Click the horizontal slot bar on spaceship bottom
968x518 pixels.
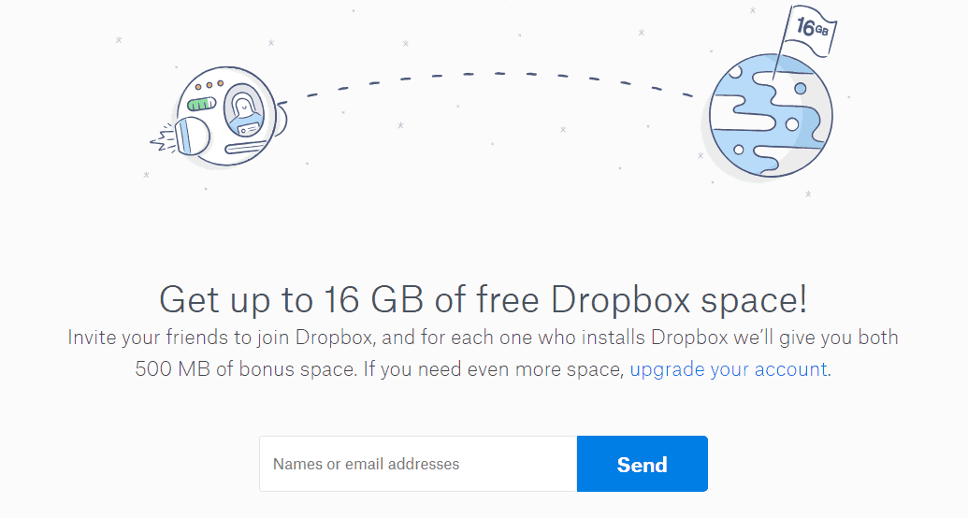tap(246, 148)
